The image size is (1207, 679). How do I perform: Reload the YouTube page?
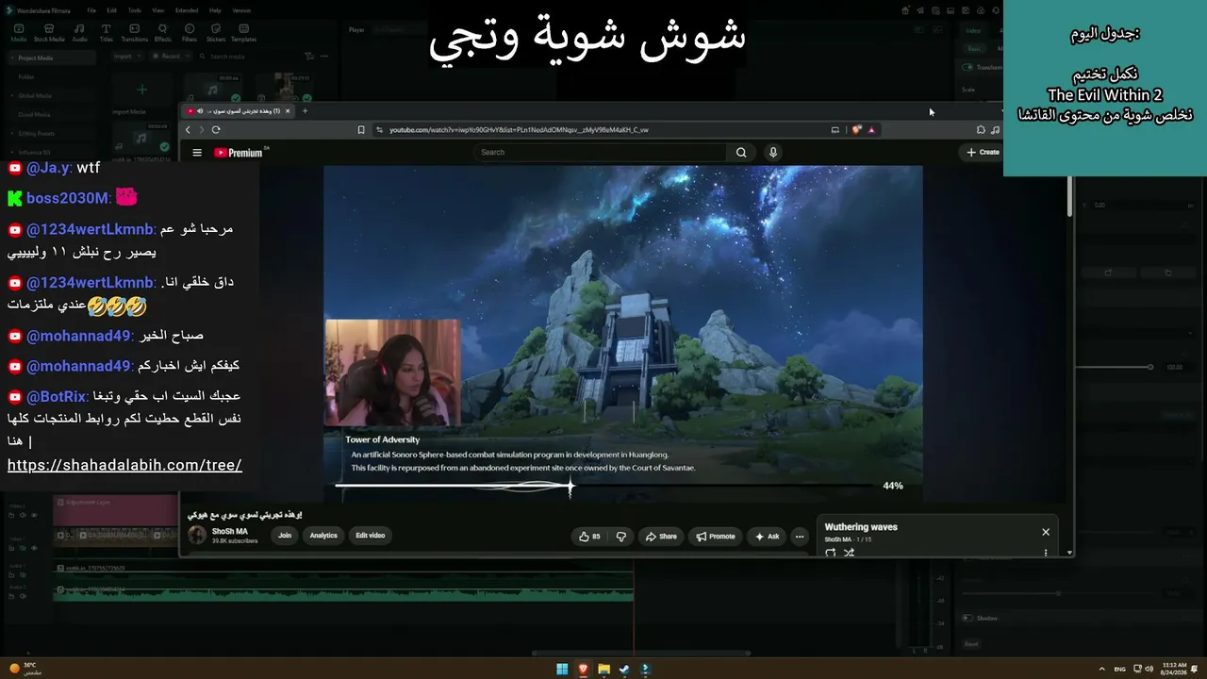pos(216,129)
